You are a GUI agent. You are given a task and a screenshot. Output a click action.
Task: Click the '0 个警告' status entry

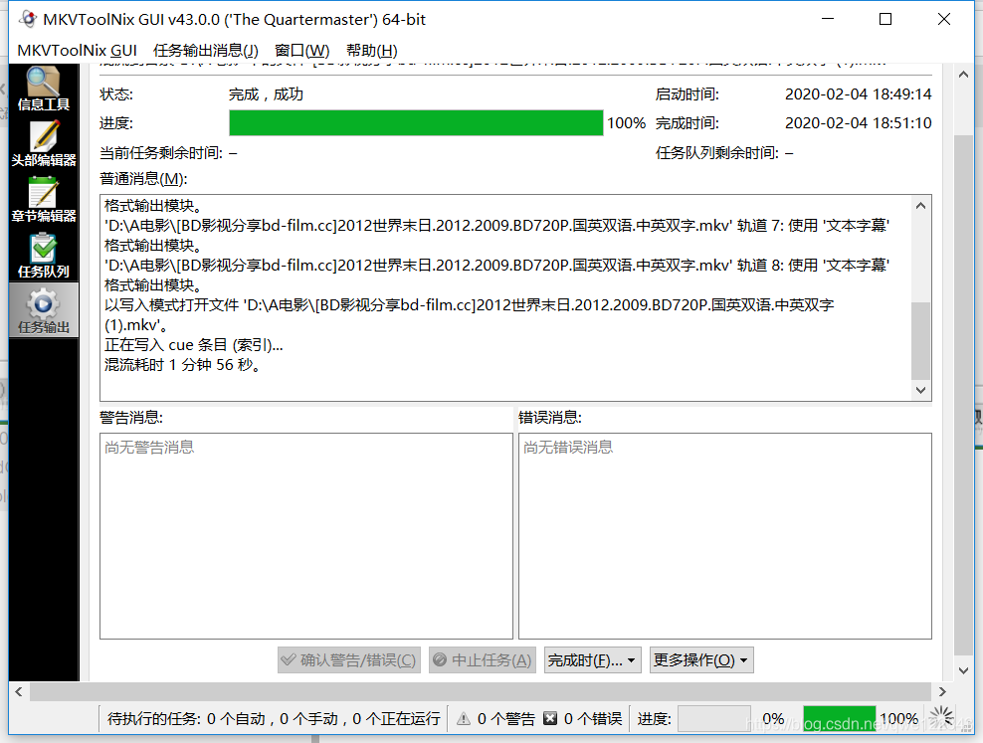point(505,718)
